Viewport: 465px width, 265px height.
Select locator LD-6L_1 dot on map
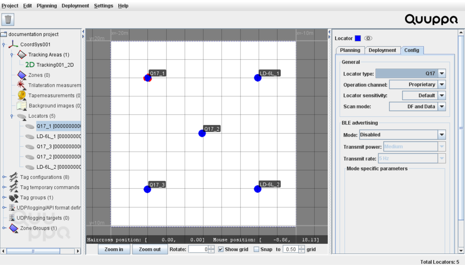[x=258, y=78]
